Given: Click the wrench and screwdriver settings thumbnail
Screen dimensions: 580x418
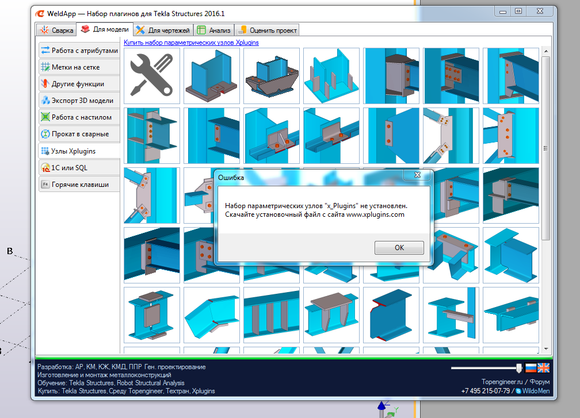Looking at the screenshot, I should pos(152,76).
